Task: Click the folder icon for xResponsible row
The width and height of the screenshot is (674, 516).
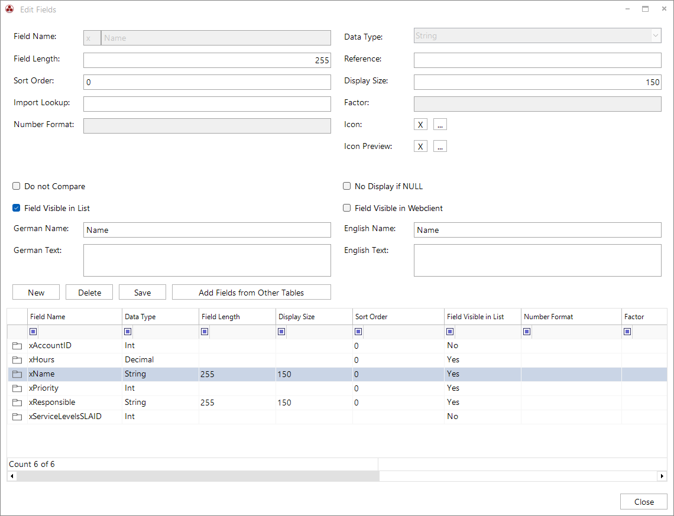Action: click(17, 403)
